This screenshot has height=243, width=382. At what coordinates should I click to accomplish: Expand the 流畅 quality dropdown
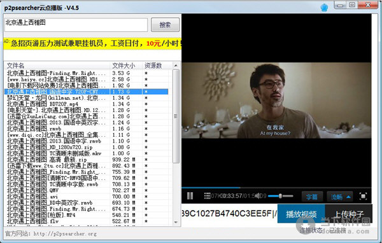tap(340, 197)
